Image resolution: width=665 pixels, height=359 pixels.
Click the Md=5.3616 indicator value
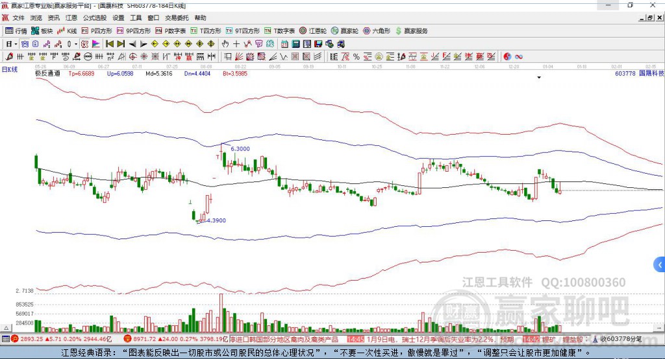159,73
